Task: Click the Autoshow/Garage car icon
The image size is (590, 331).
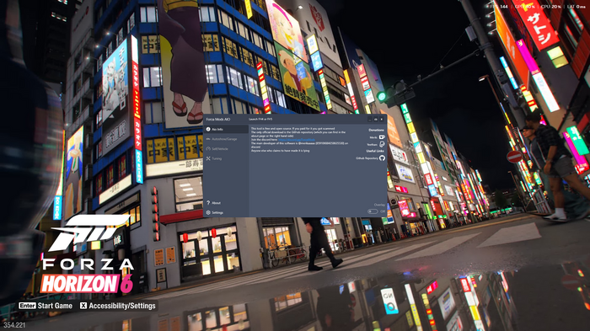Action: (208, 139)
